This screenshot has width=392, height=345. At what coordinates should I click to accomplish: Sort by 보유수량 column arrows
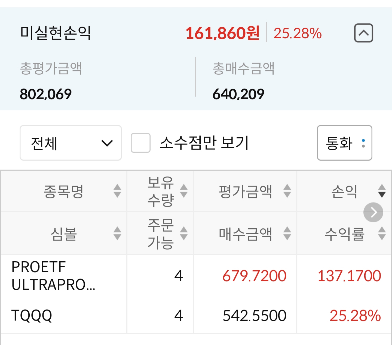click(184, 191)
